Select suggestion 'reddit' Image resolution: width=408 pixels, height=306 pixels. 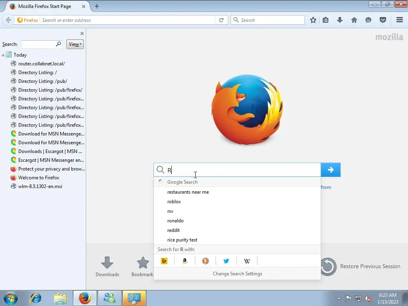(237, 230)
